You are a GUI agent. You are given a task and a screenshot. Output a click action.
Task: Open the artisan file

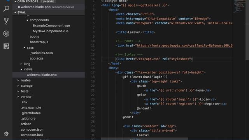click(26, 124)
